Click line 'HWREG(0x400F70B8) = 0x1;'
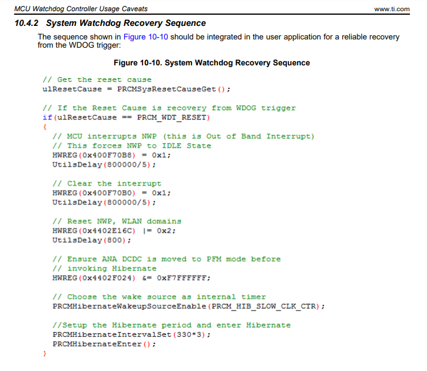Image resolution: width=427 pixels, height=371 pixels. [112, 155]
